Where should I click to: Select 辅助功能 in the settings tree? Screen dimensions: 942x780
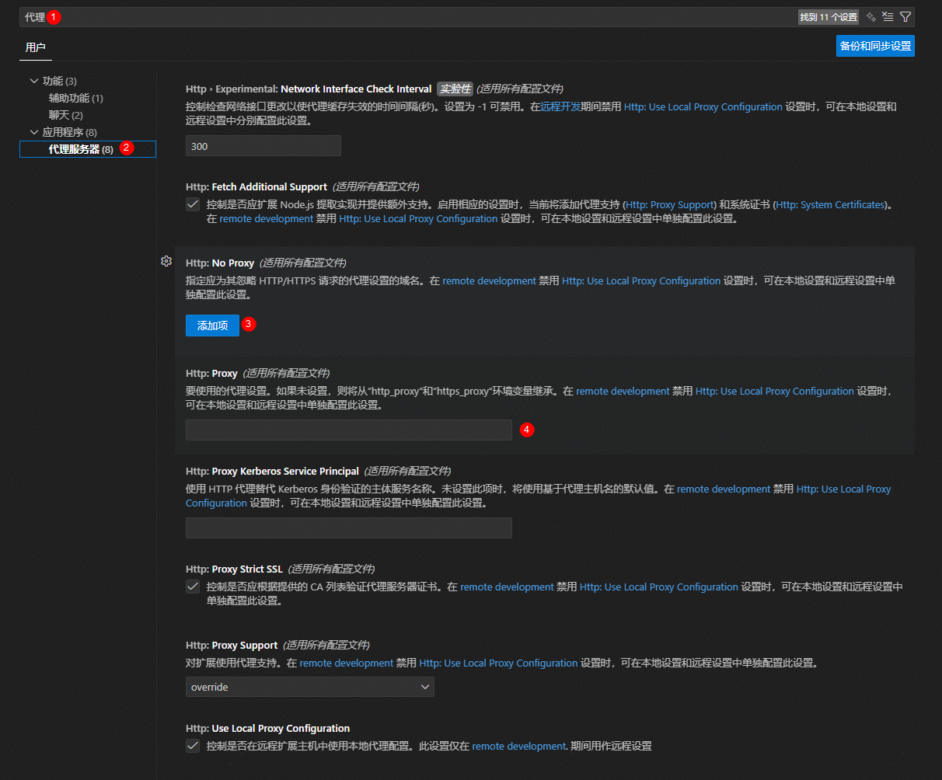click(x=75, y=98)
